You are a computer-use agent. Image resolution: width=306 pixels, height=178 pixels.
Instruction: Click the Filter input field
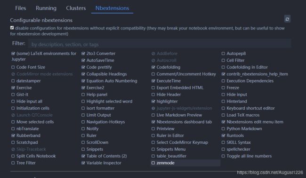[x=160, y=44]
